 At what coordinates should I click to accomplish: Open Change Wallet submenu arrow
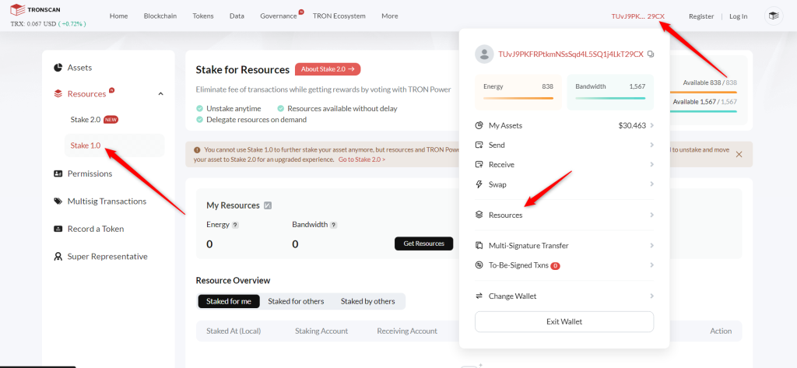(x=651, y=296)
